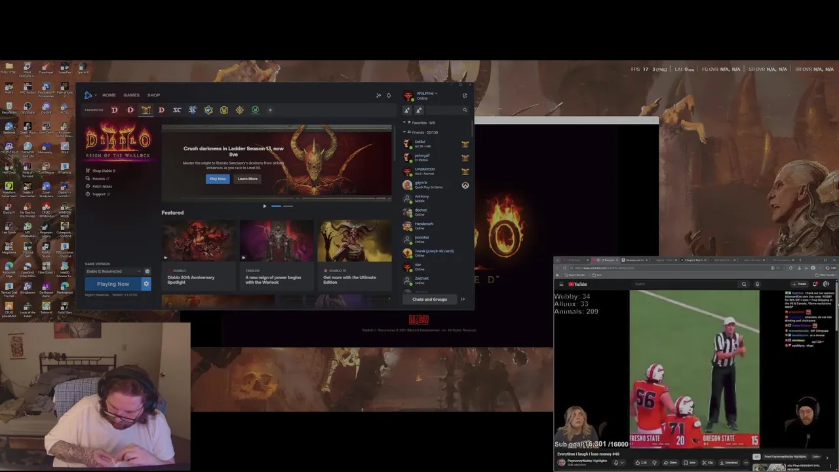Select the From PaymoneyWubby Highlights chip
This screenshot has height=472, width=839.
point(785,457)
